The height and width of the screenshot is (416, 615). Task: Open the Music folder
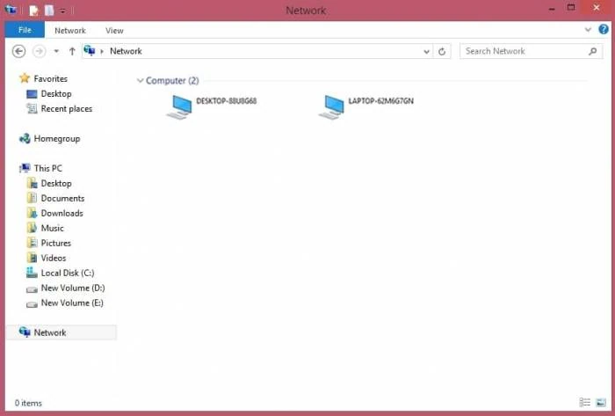52,228
